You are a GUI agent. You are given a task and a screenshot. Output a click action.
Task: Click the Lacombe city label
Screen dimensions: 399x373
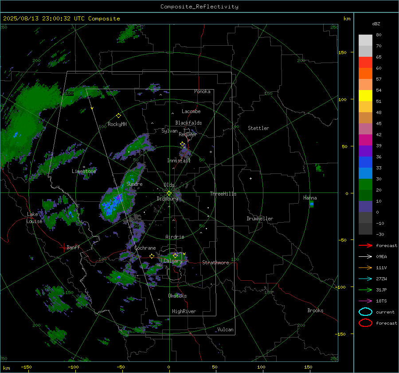tap(191, 111)
